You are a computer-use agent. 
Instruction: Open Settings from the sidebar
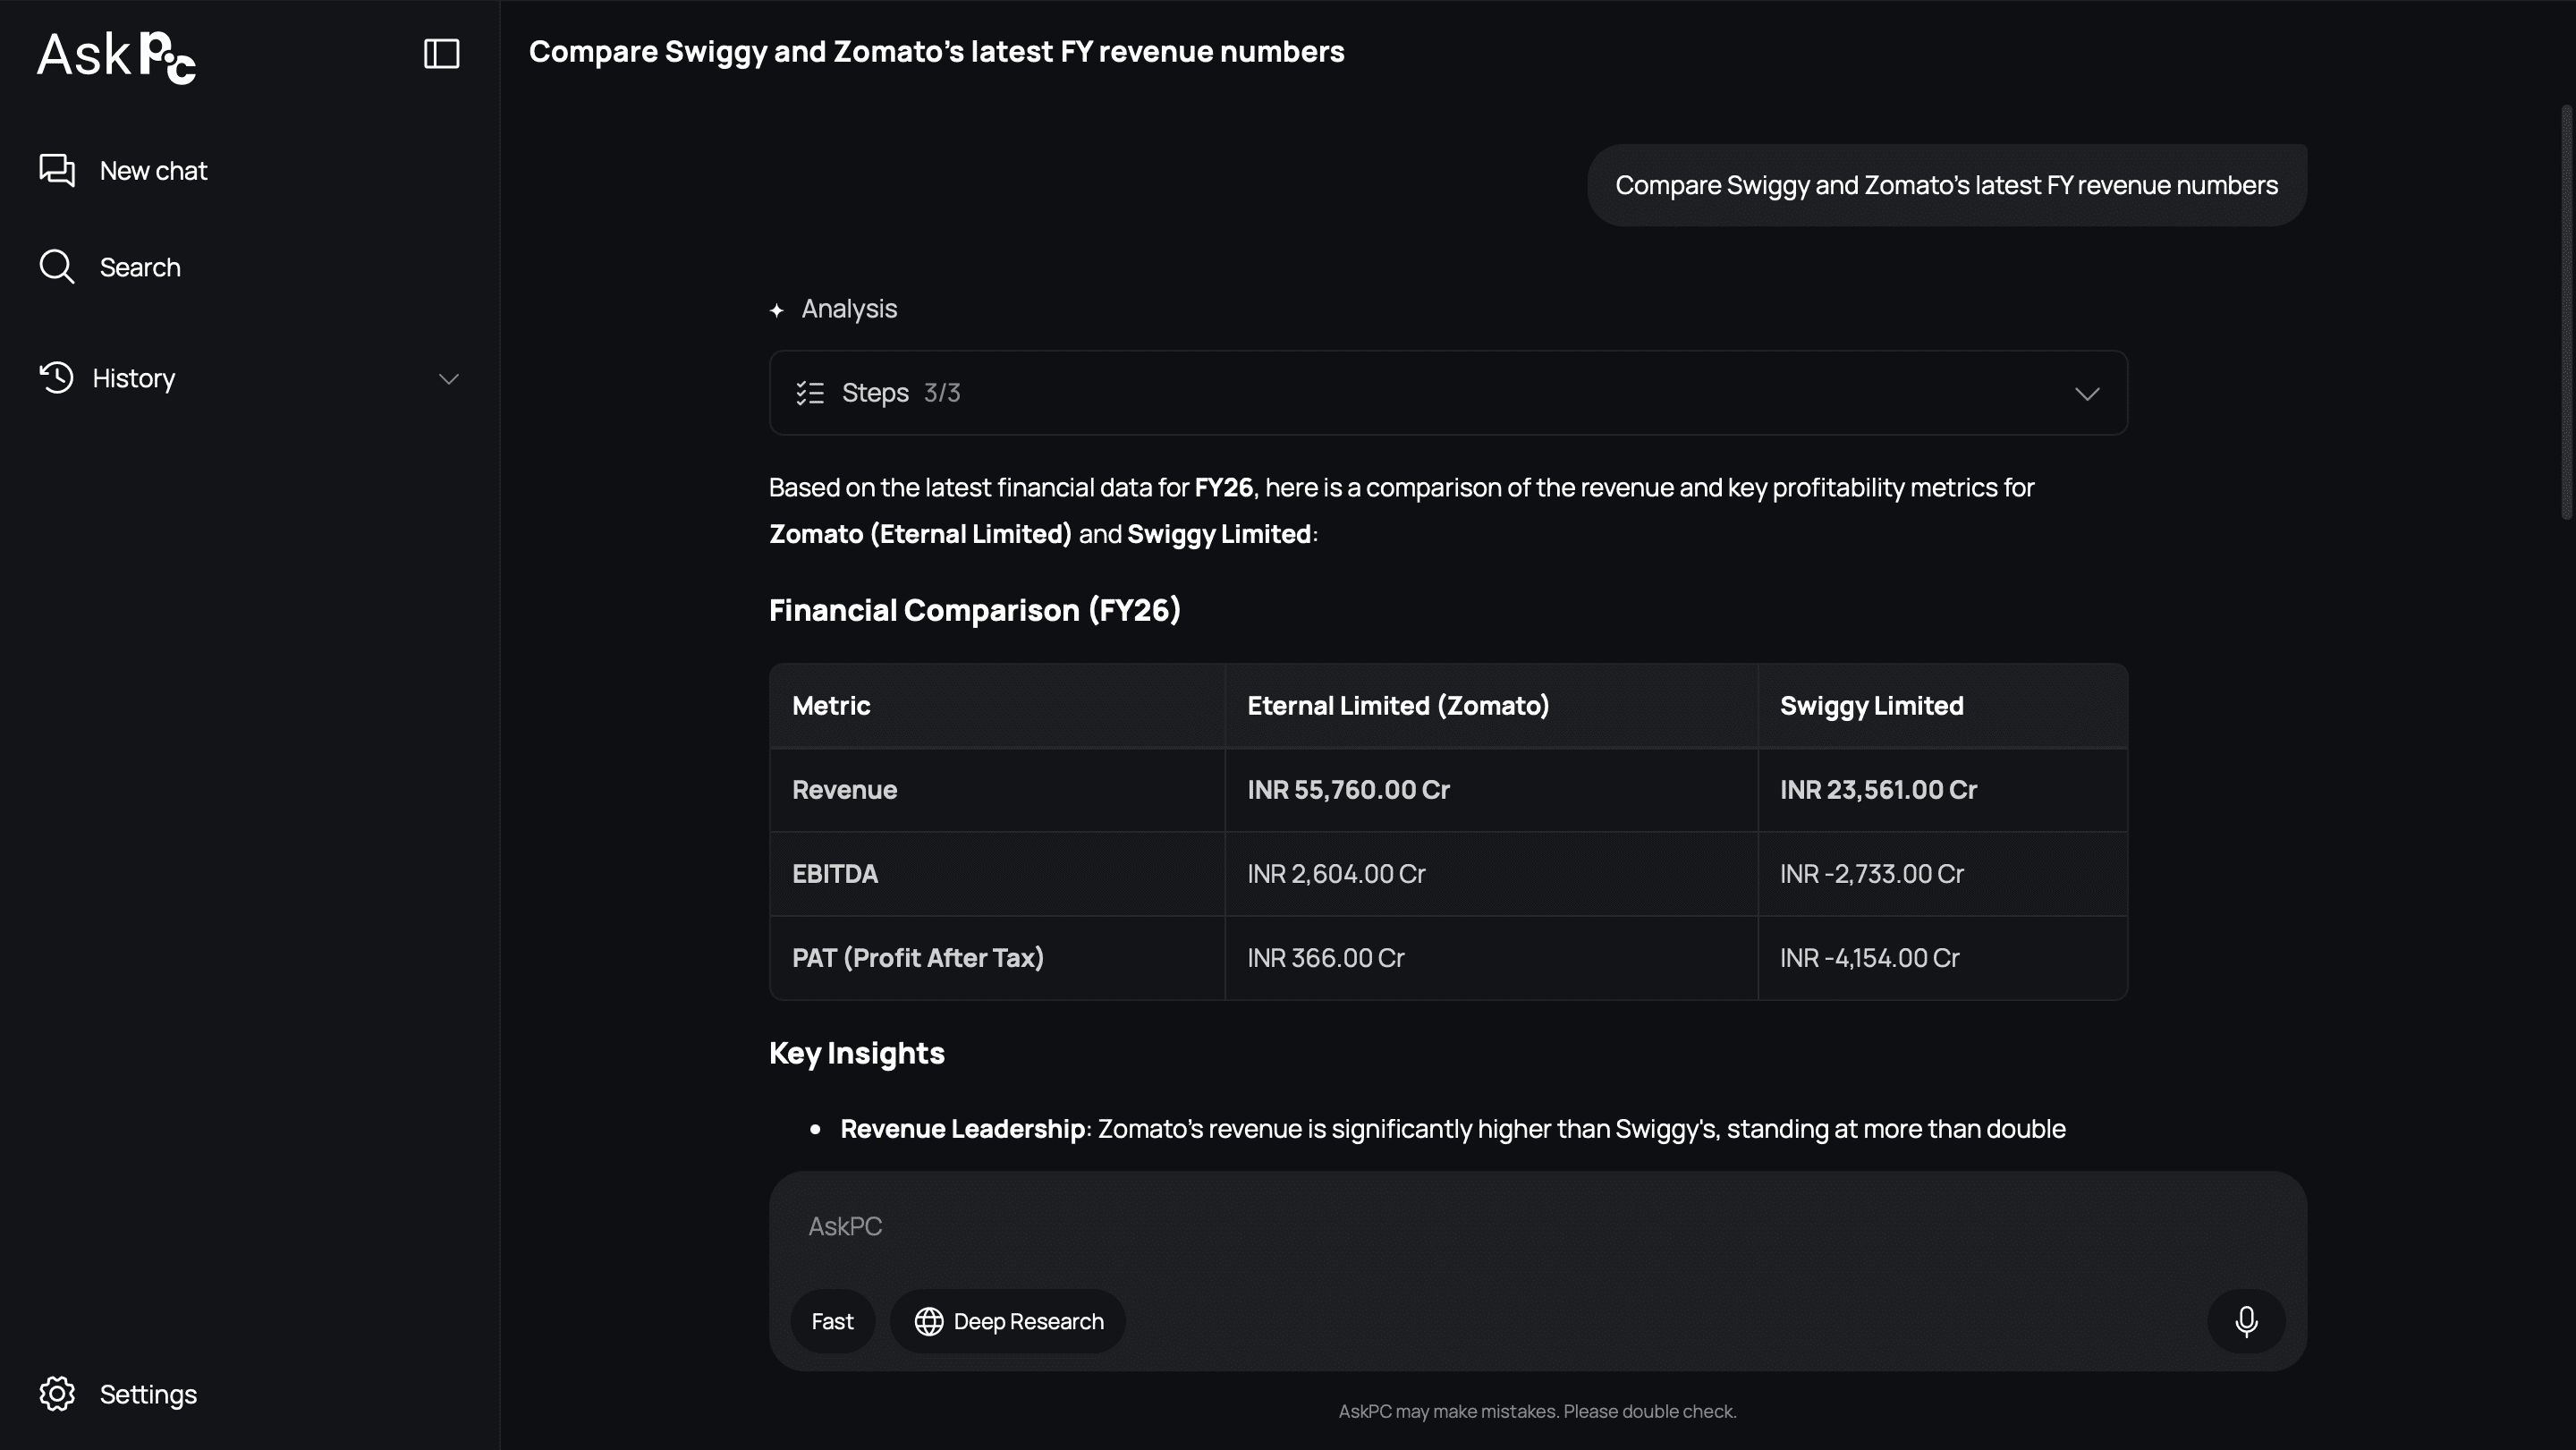118,1394
